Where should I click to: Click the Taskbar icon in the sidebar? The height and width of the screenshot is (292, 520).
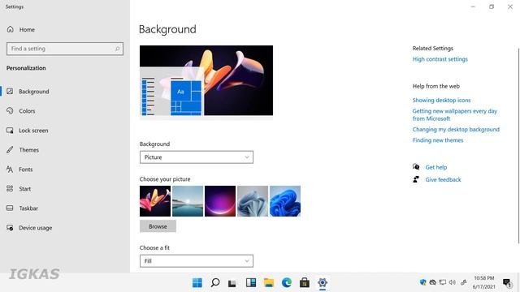10,208
